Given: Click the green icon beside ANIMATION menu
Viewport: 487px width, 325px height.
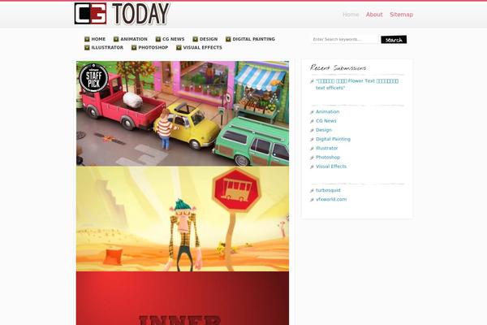Looking at the screenshot, I should (116, 39).
